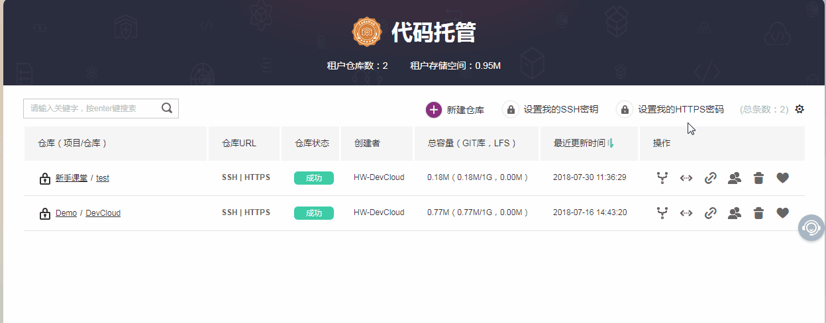Open members icon in the DevCloud row
Screen dimensions: 826x323
click(x=735, y=213)
